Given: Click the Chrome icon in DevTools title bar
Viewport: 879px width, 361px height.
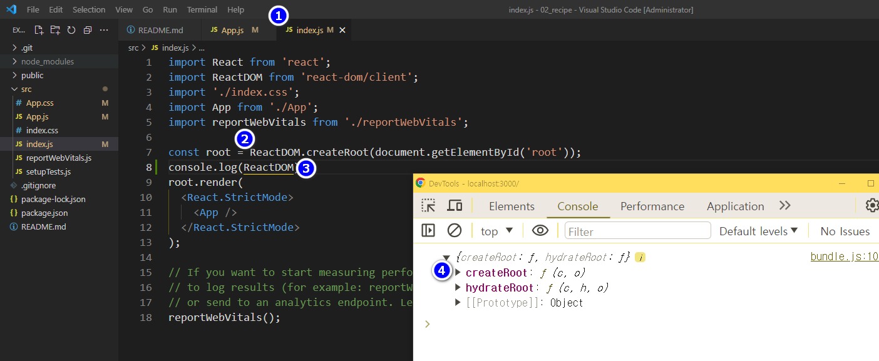Looking at the screenshot, I should click(421, 183).
